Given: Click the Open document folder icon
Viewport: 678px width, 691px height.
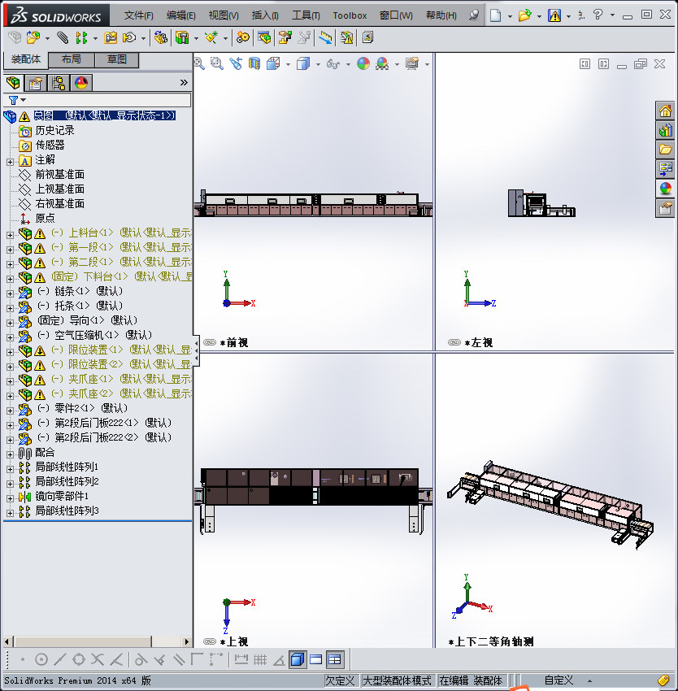Looking at the screenshot, I should [x=524, y=16].
